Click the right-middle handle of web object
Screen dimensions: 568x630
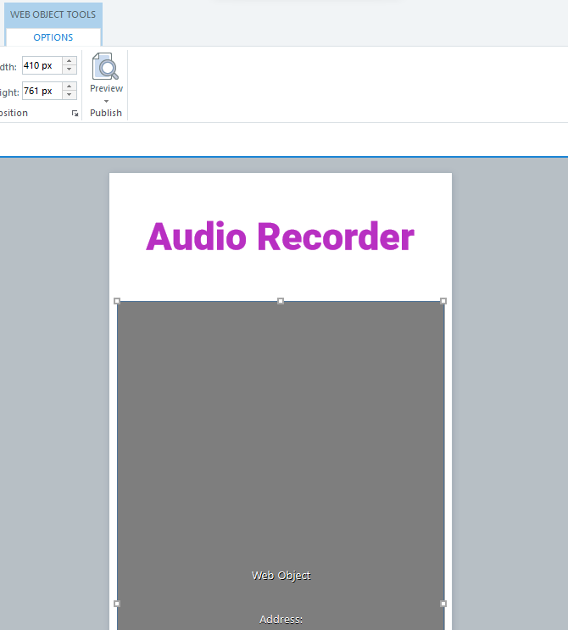(443, 604)
